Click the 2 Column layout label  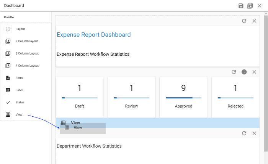(27, 41)
